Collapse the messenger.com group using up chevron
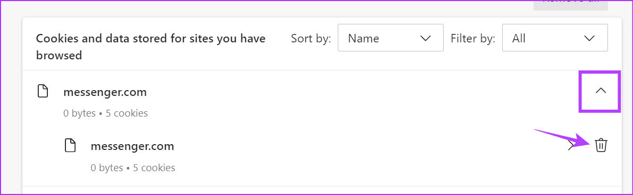Screen dimensions: 633x195 click(601, 91)
